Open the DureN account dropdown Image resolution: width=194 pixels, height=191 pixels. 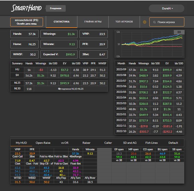166,9
